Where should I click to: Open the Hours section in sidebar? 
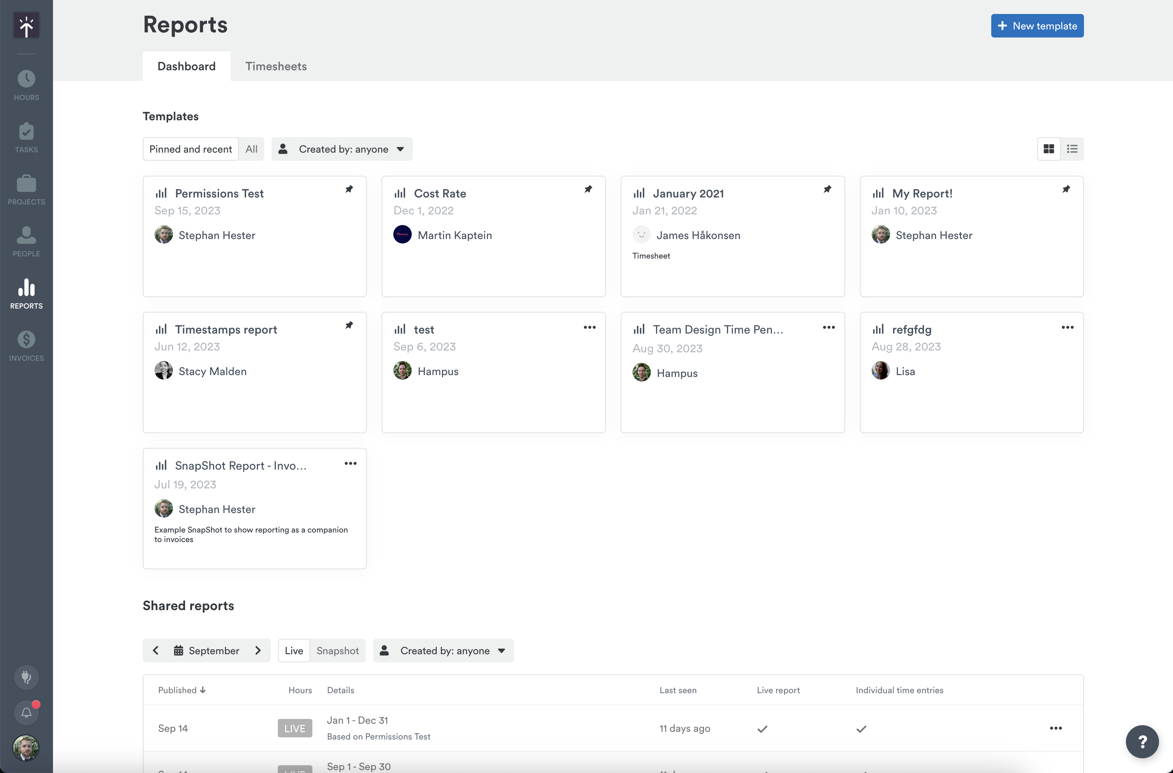26,84
